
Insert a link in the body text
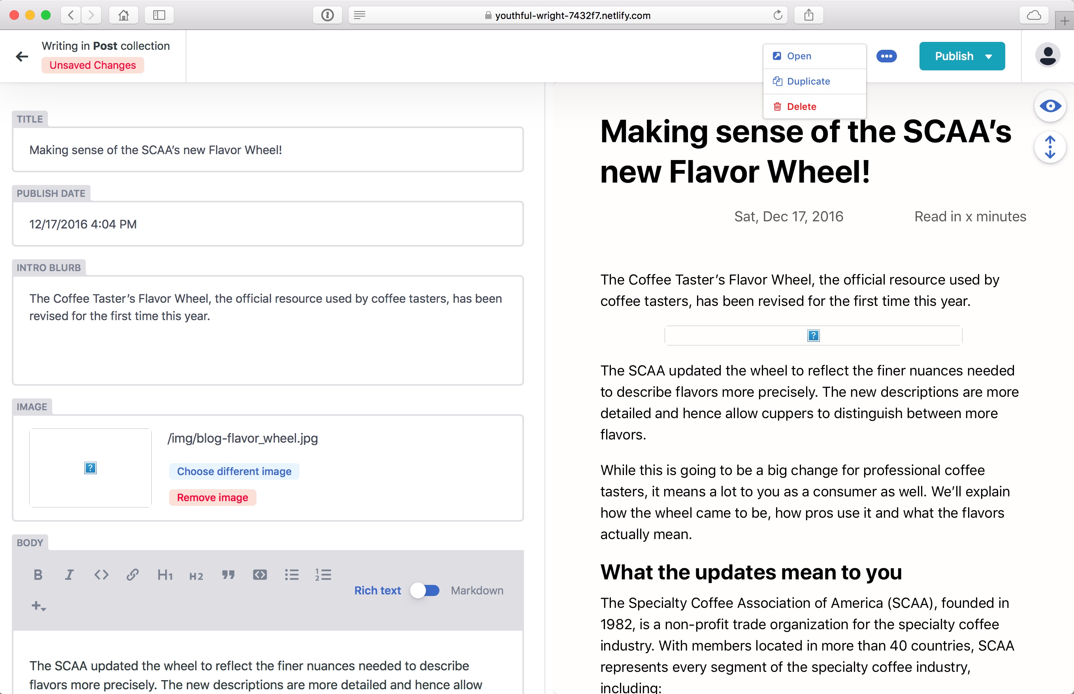132,575
